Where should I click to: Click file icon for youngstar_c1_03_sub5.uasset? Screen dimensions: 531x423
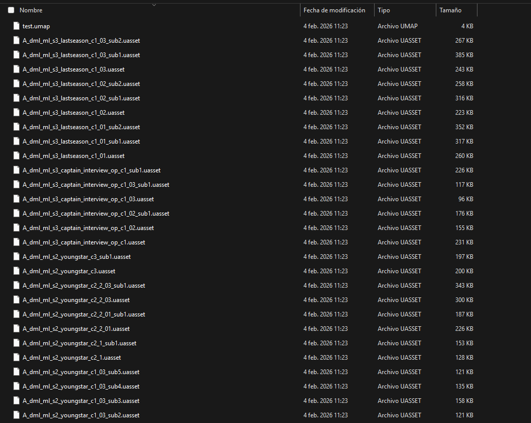click(x=16, y=372)
